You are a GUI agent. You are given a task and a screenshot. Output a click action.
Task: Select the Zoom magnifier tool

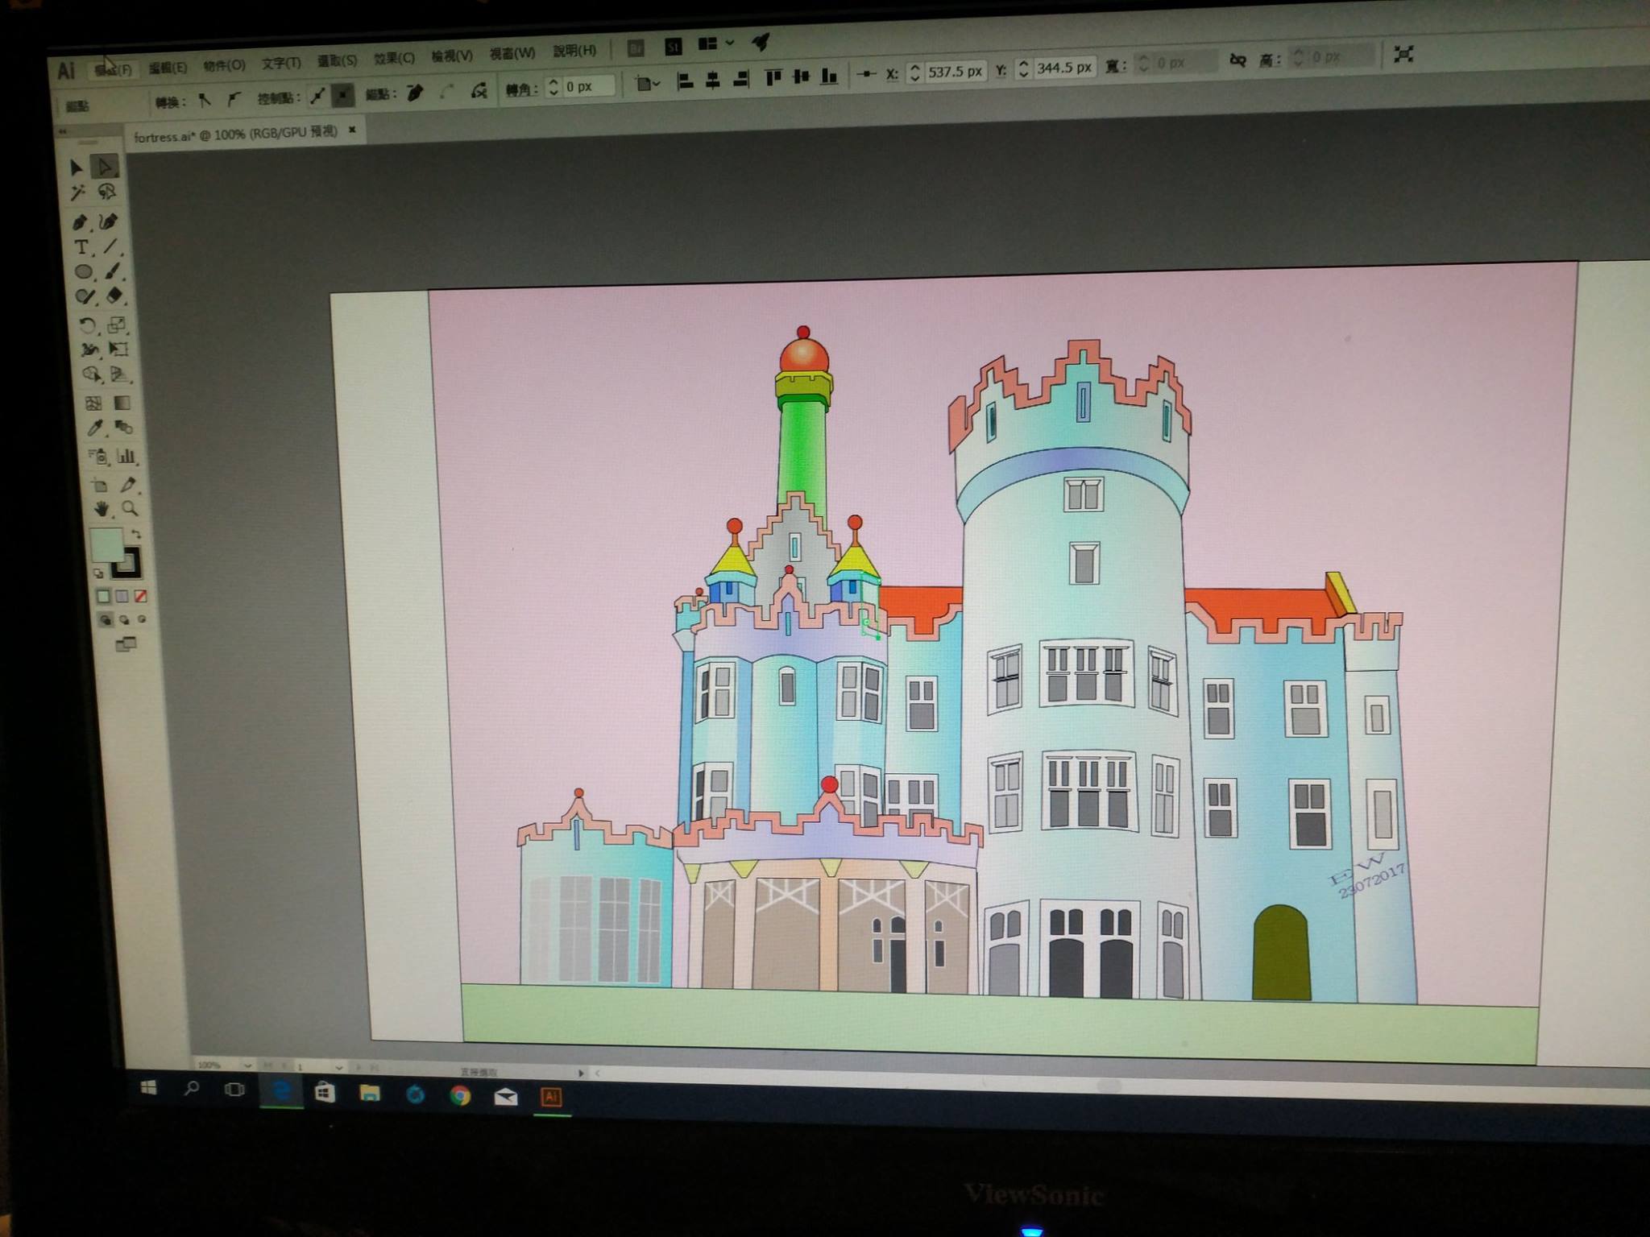[x=129, y=508]
